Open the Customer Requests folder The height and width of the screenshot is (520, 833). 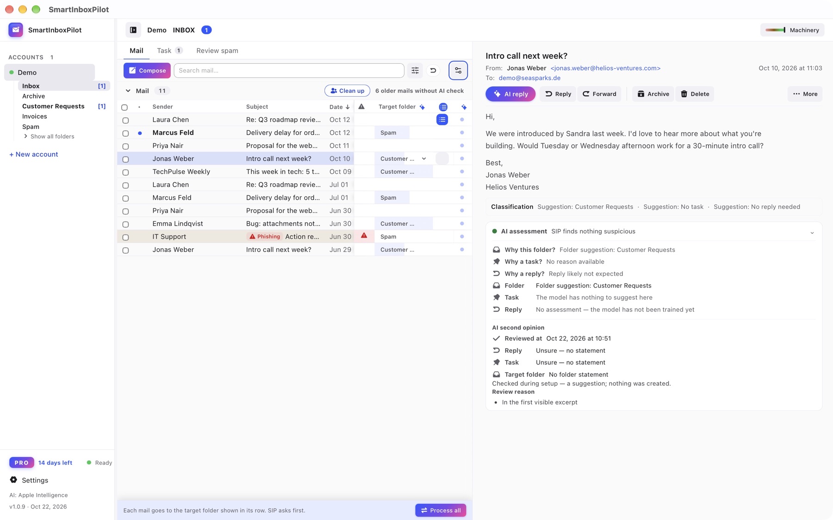(53, 106)
